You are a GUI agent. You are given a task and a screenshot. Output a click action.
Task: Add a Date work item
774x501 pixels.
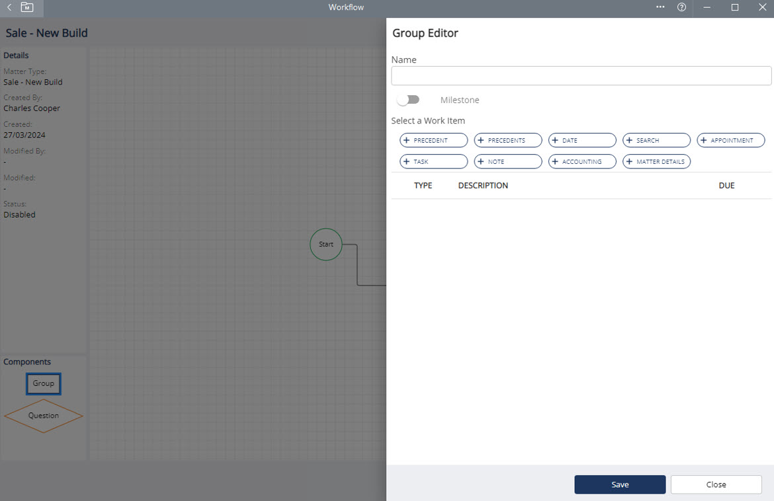coord(582,140)
